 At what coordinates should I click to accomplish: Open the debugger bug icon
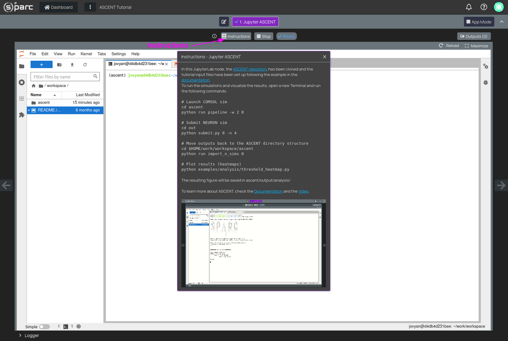point(486,82)
